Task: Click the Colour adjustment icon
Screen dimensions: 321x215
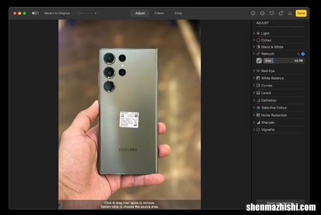Action: click(258, 40)
